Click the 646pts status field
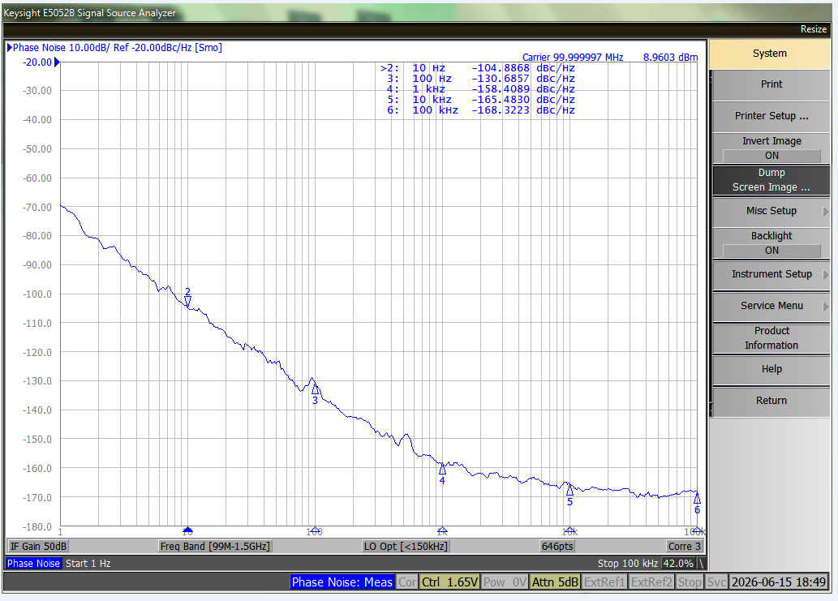The height and width of the screenshot is (601, 838). pyautogui.click(x=557, y=546)
